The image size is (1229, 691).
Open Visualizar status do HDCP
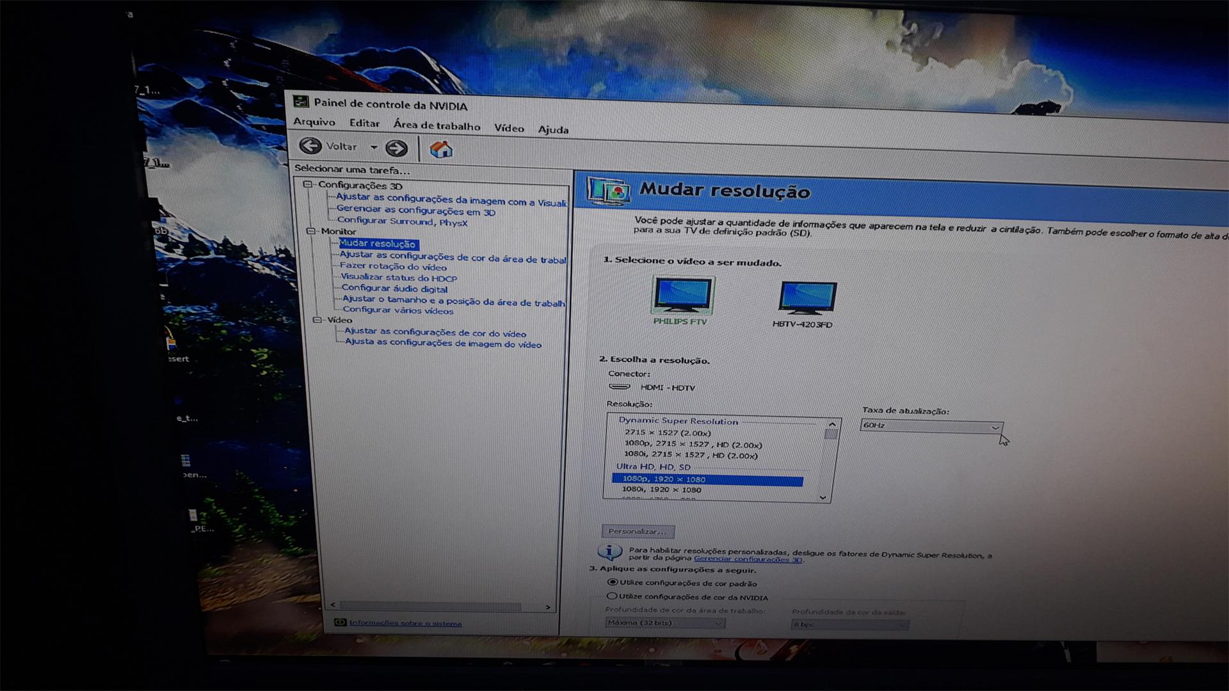tap(399, 278)
